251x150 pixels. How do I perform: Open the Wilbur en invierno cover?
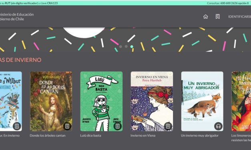(x=11, y=101)
